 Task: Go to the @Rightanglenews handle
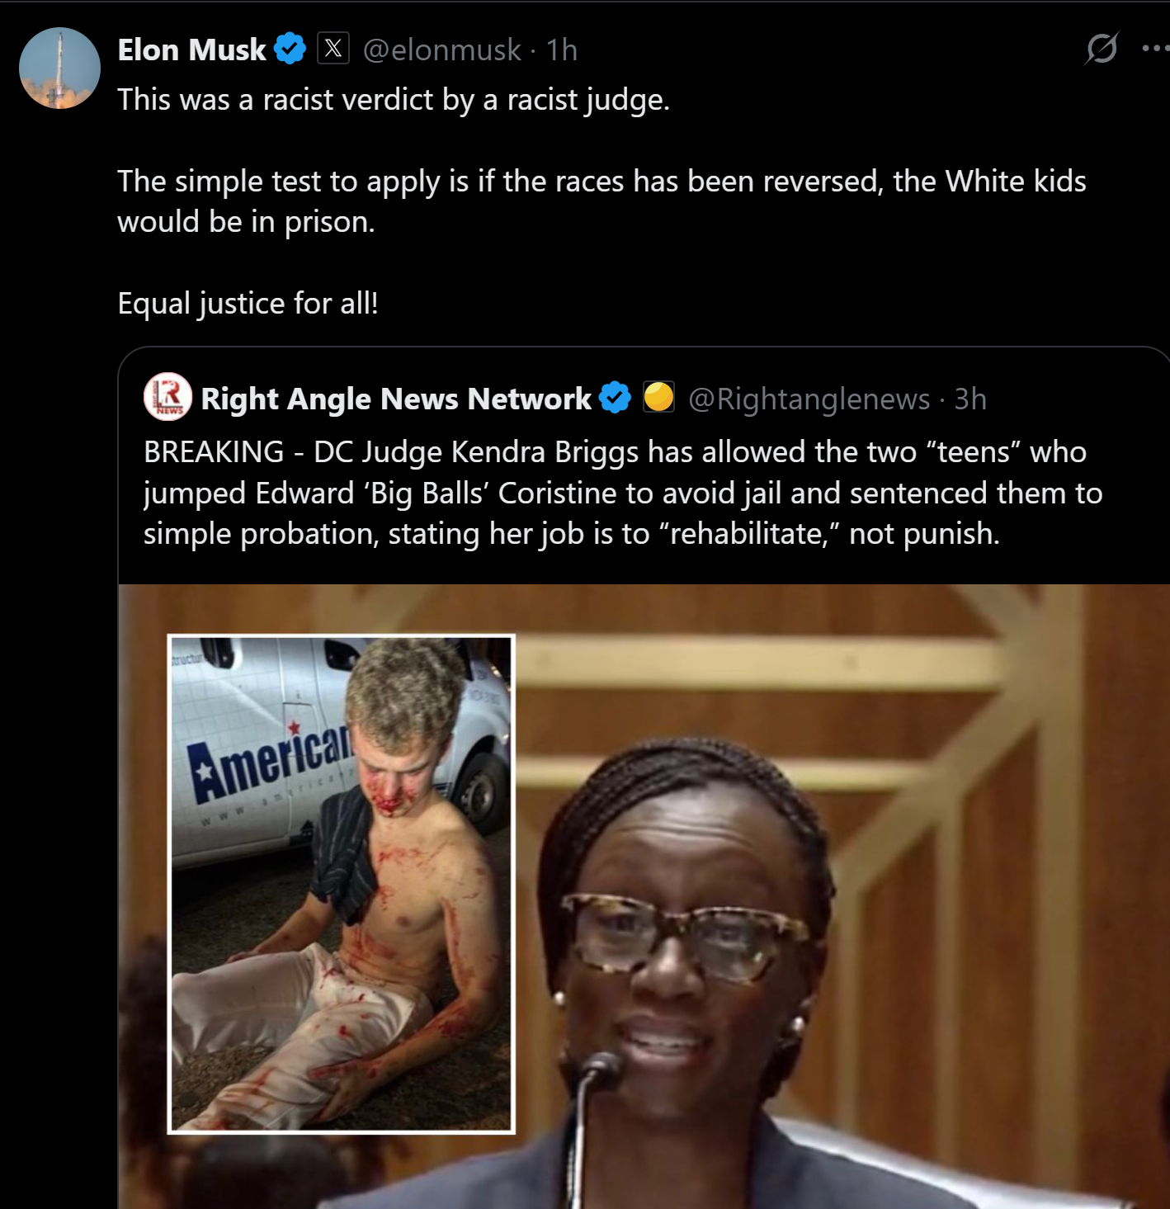[809, 399]
